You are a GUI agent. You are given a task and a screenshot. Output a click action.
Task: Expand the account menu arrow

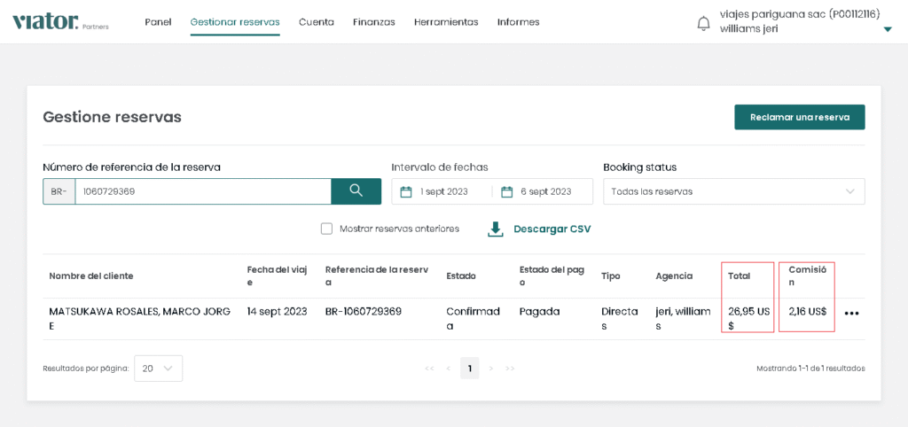click(x=888, y=29)
